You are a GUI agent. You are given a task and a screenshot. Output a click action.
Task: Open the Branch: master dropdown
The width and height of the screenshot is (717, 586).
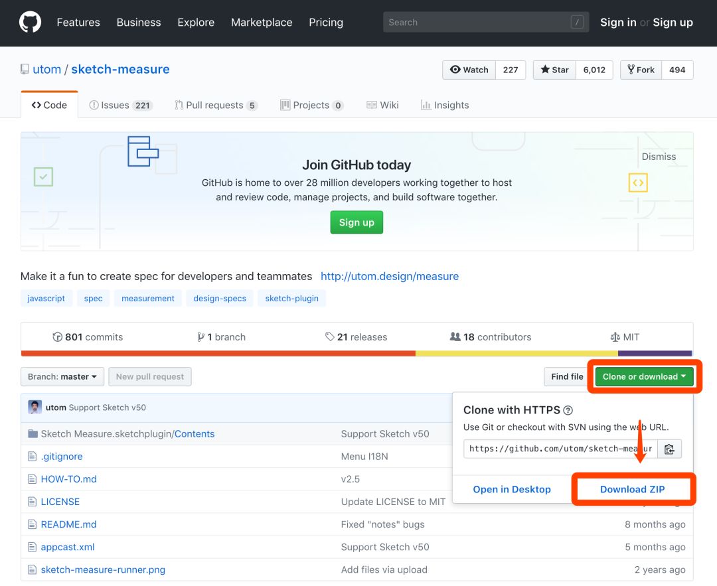click(62, 377)
